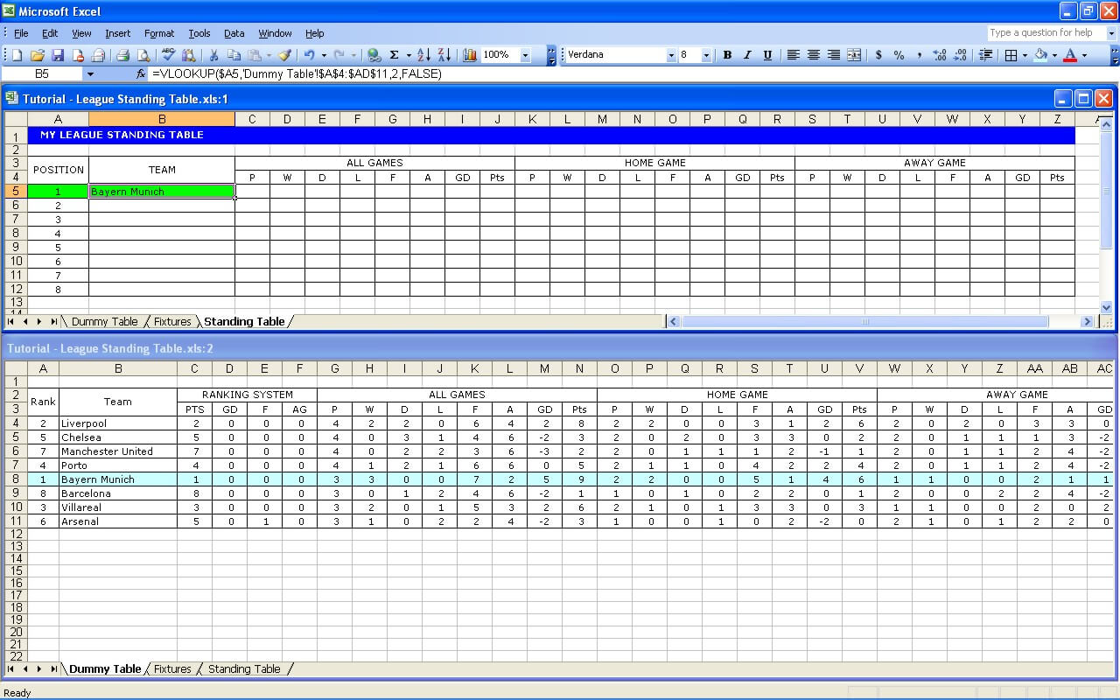Select column B header in top window
Screen dimensions: 1120x700
162,119
